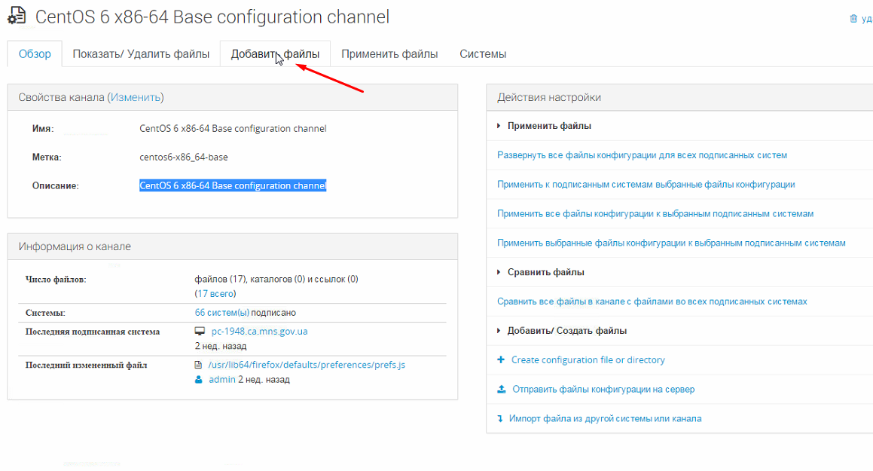Click the user icon next to admin
Image resolution: width=873 pixels, height=471 pixels.
click(199, 380)
